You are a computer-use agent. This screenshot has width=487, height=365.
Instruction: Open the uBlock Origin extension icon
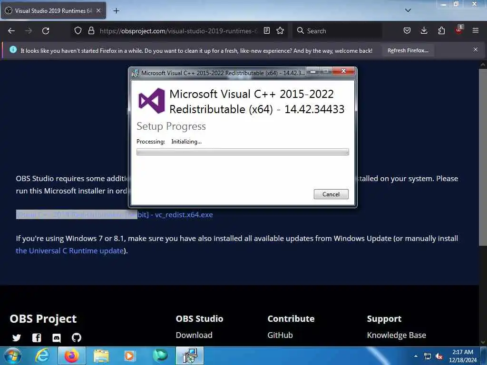459,30
